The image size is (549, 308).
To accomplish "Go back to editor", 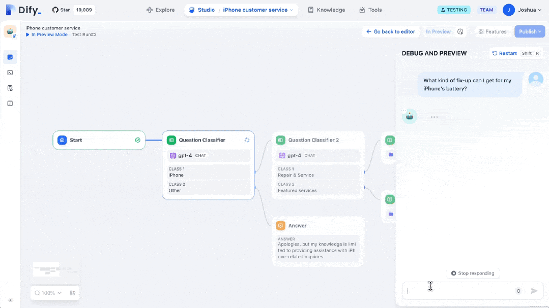I will [390, 31].
